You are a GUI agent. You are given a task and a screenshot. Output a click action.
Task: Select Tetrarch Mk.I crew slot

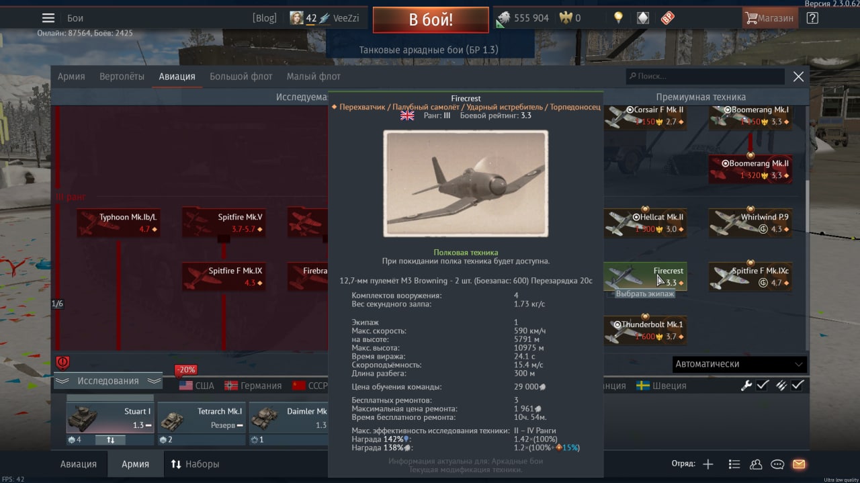pyautogui.click(x=202, y=417)
